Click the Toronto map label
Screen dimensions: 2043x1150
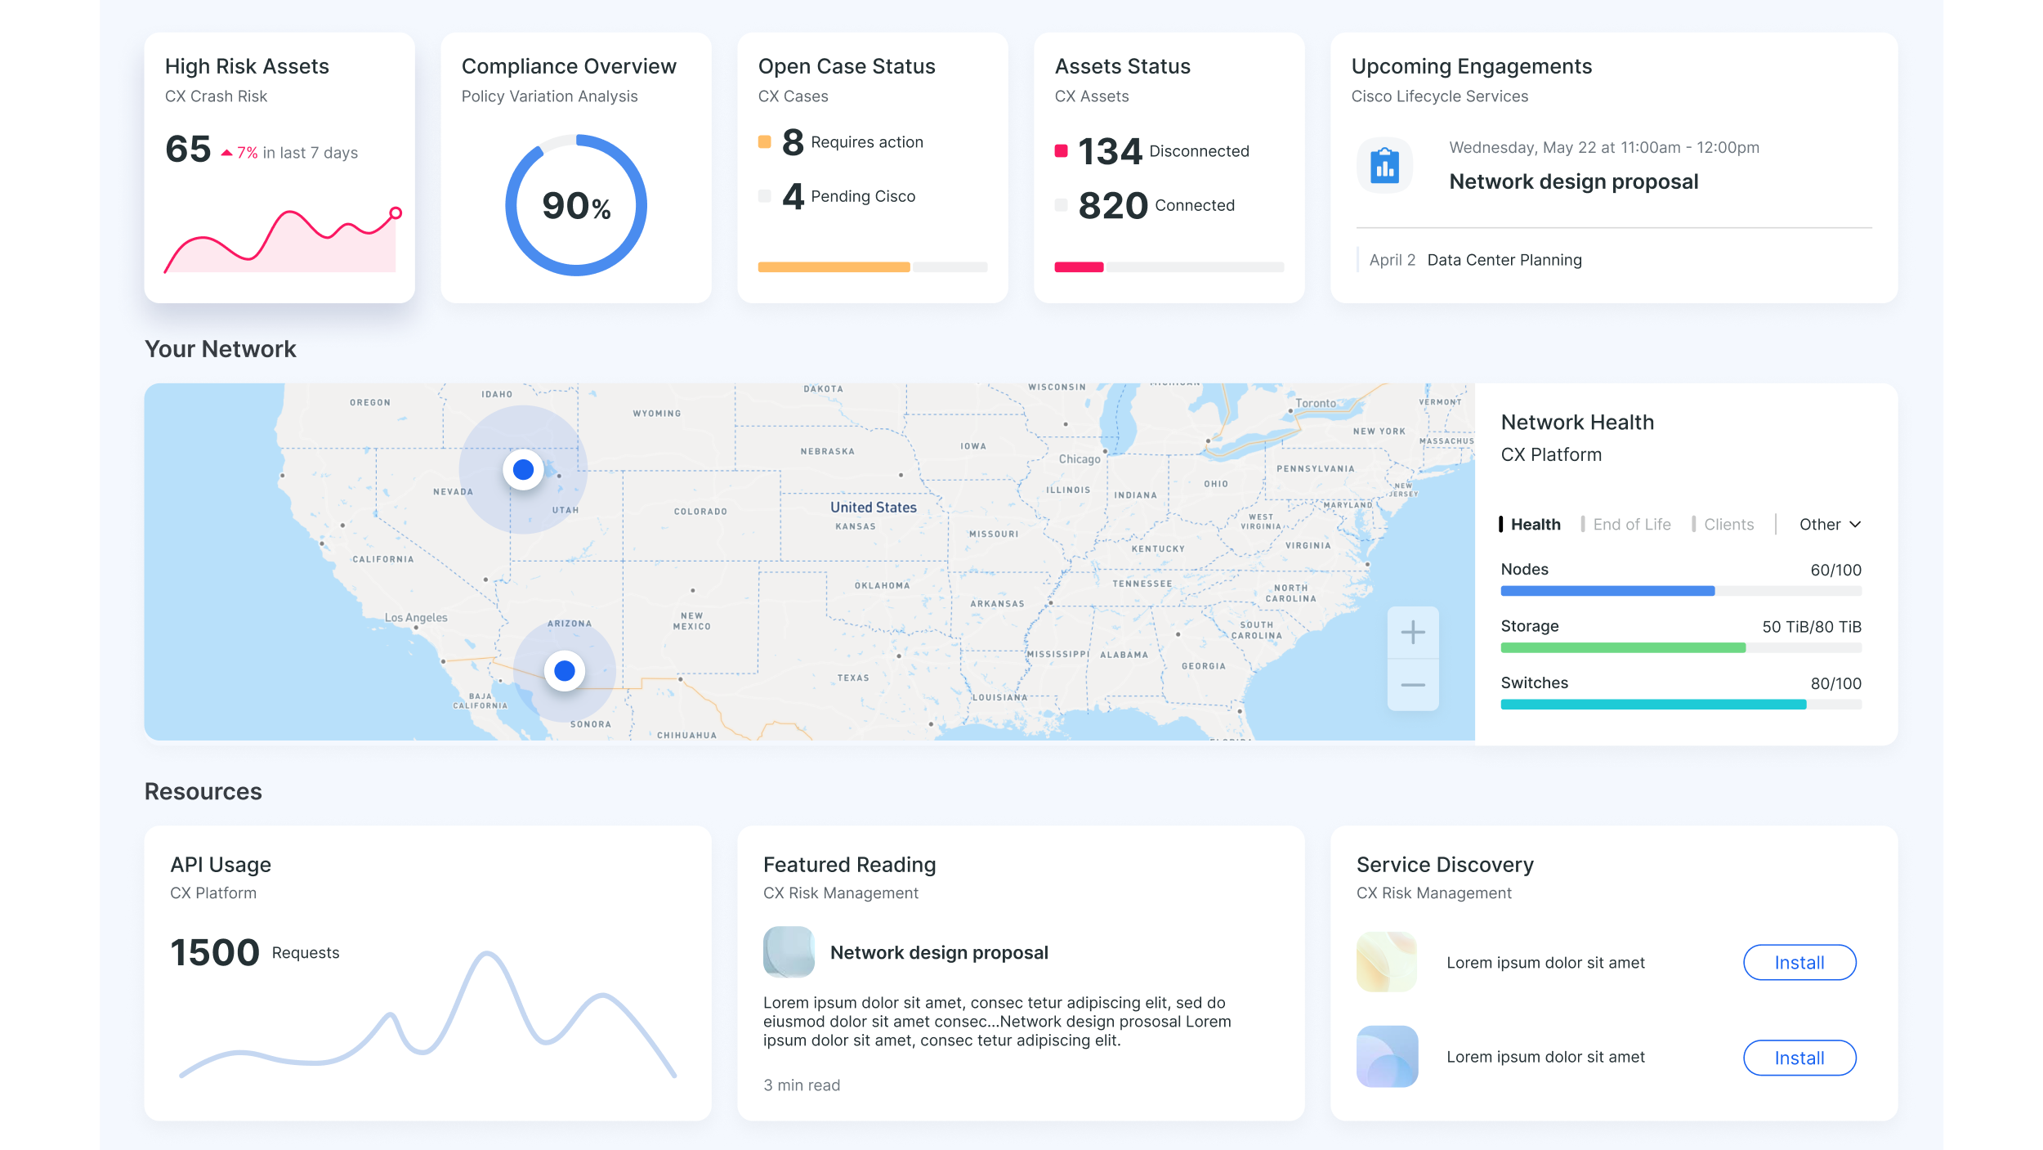[x=1315, y=403]
